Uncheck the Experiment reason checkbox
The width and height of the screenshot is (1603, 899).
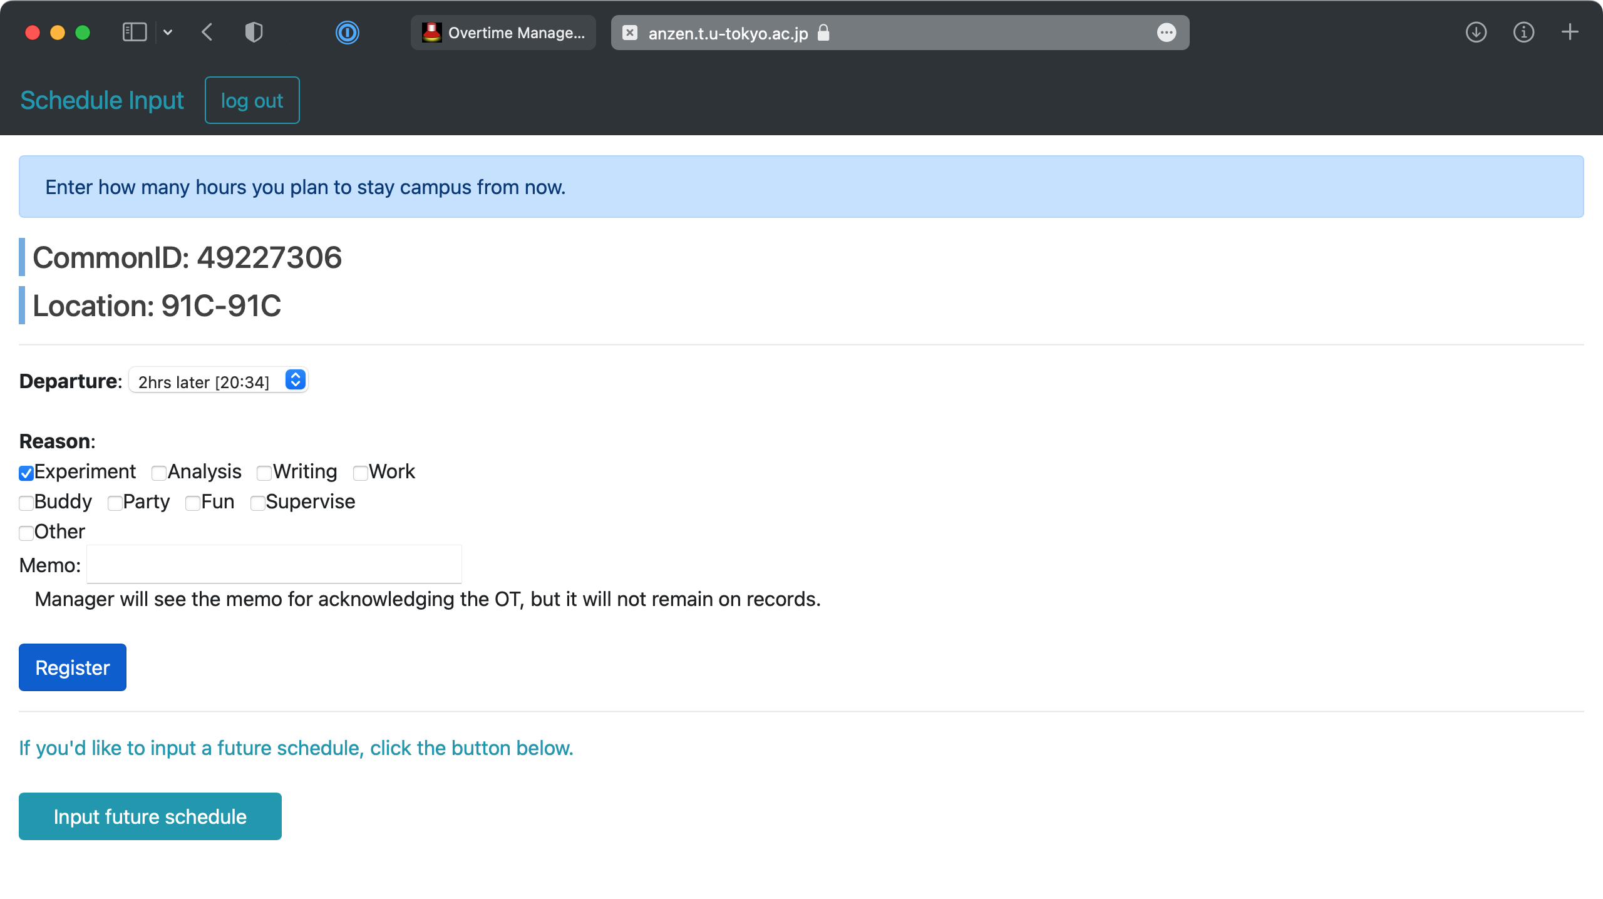pos(26,473)
